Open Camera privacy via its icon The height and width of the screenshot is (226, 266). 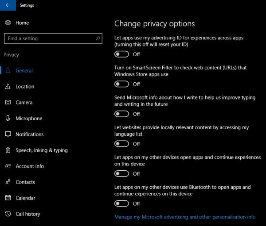8,102
